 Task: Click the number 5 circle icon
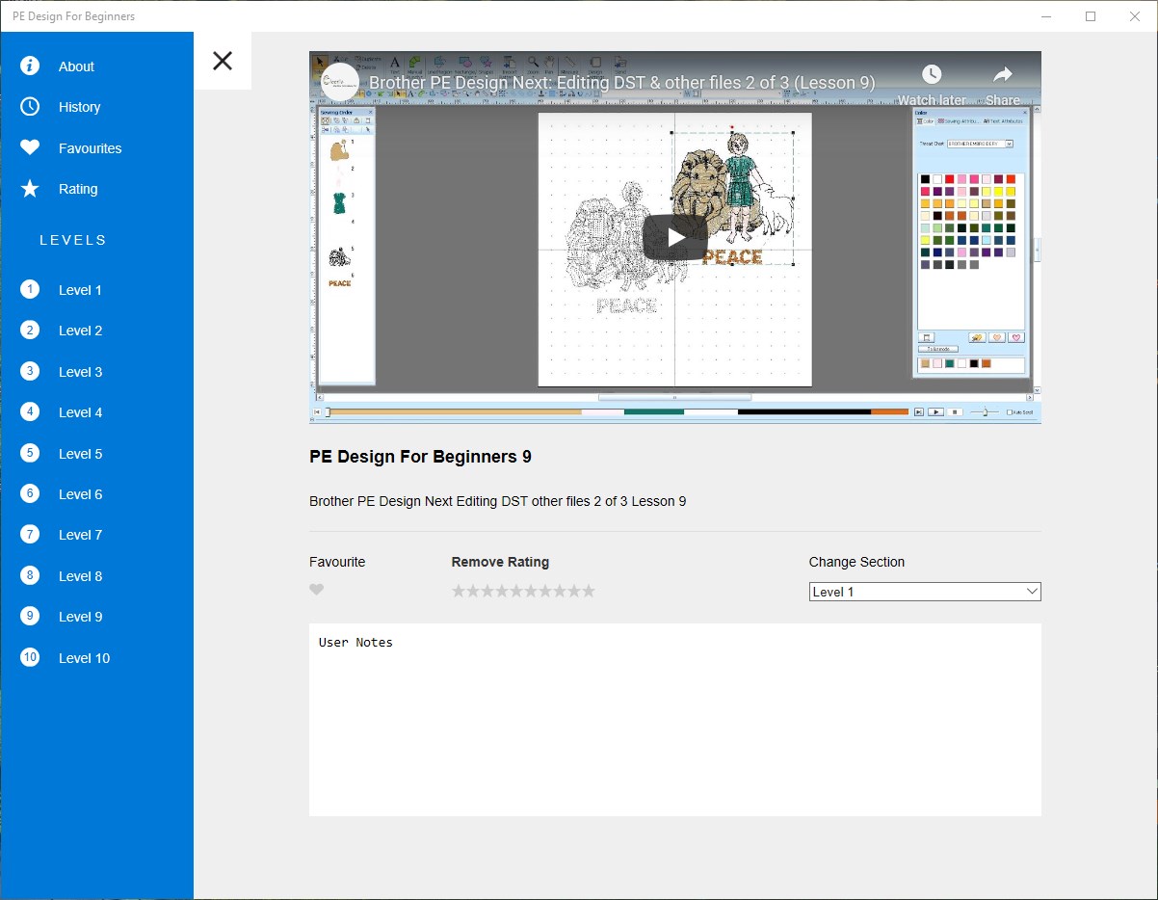point(30,453)
